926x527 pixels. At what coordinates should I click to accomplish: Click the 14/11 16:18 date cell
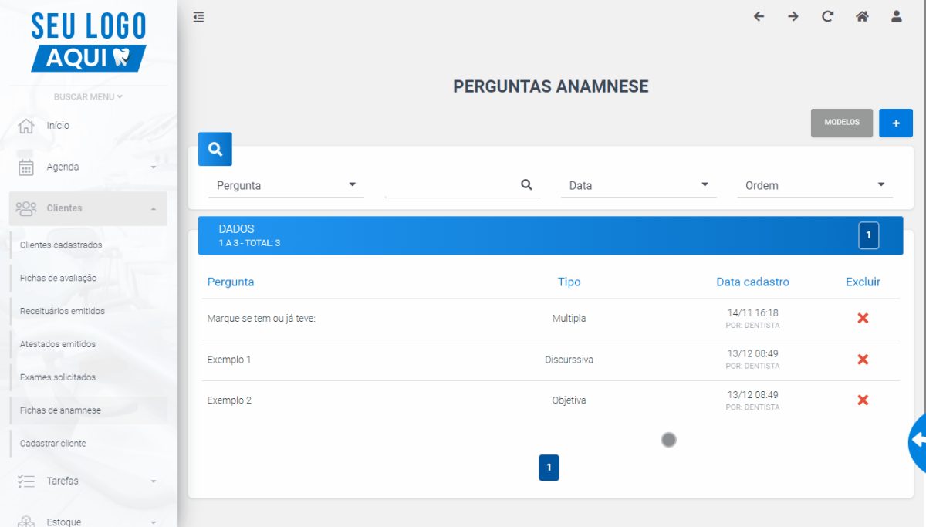(752, 313)
